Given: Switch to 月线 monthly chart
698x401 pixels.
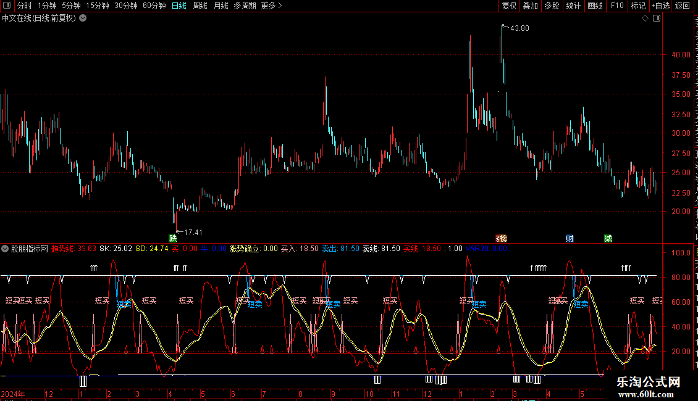Looking at the screenshot, I should [221, 6].
